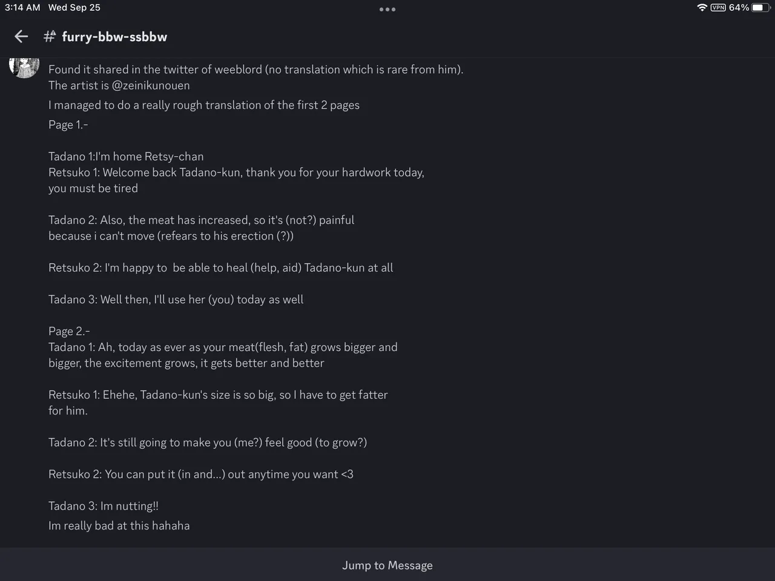Open the message author's avatar
The height and width of the screenshot is (581, 775).
pos(24,65)
